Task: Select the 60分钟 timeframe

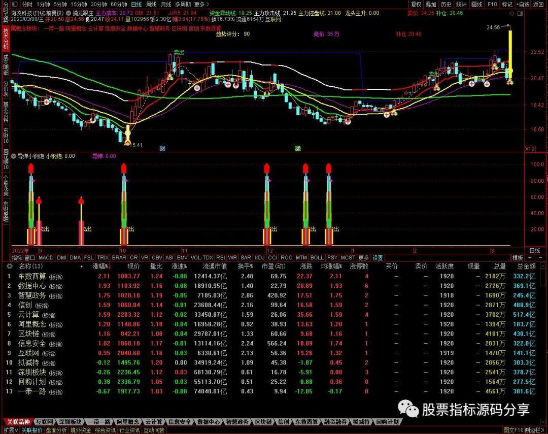Action: point(119,4)
